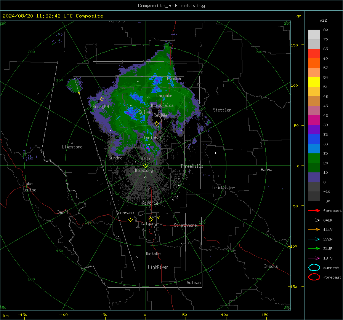The height and width of the screenshot is (320, 343).
Task: Click the Blackfalds city label
Action: tap(162, 105)
